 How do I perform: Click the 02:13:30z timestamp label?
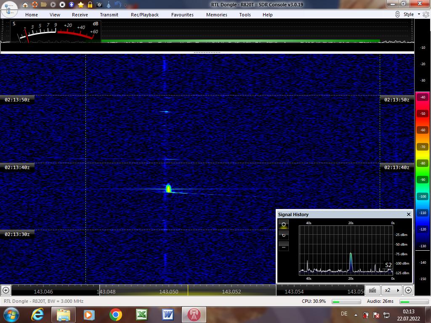(x=17, y=234)
